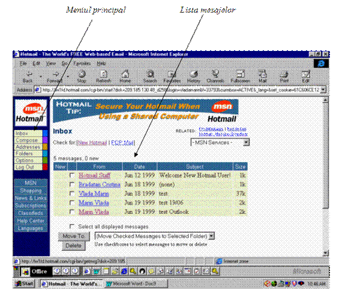Click the Delete button

pyautogui.click(x=74, y=246)
